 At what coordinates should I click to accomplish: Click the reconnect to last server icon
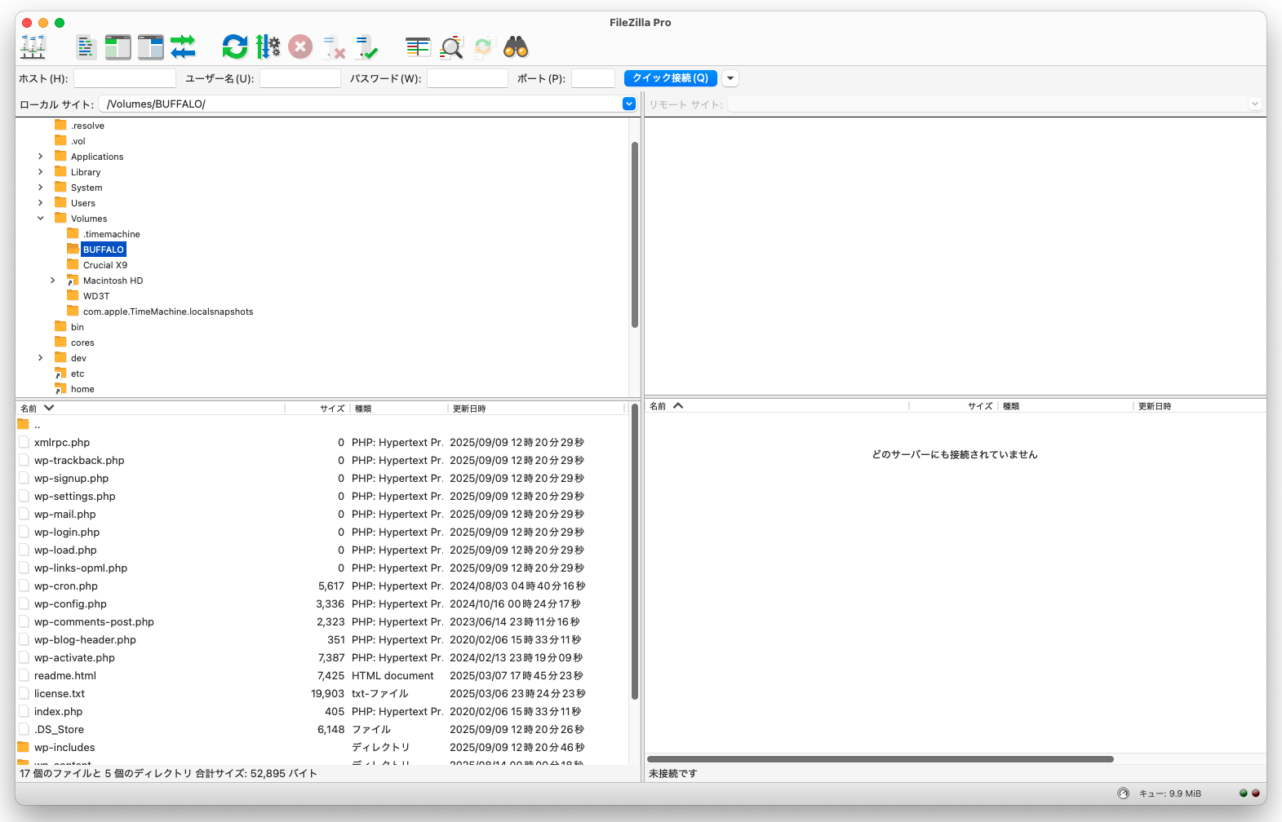[367, 47]
